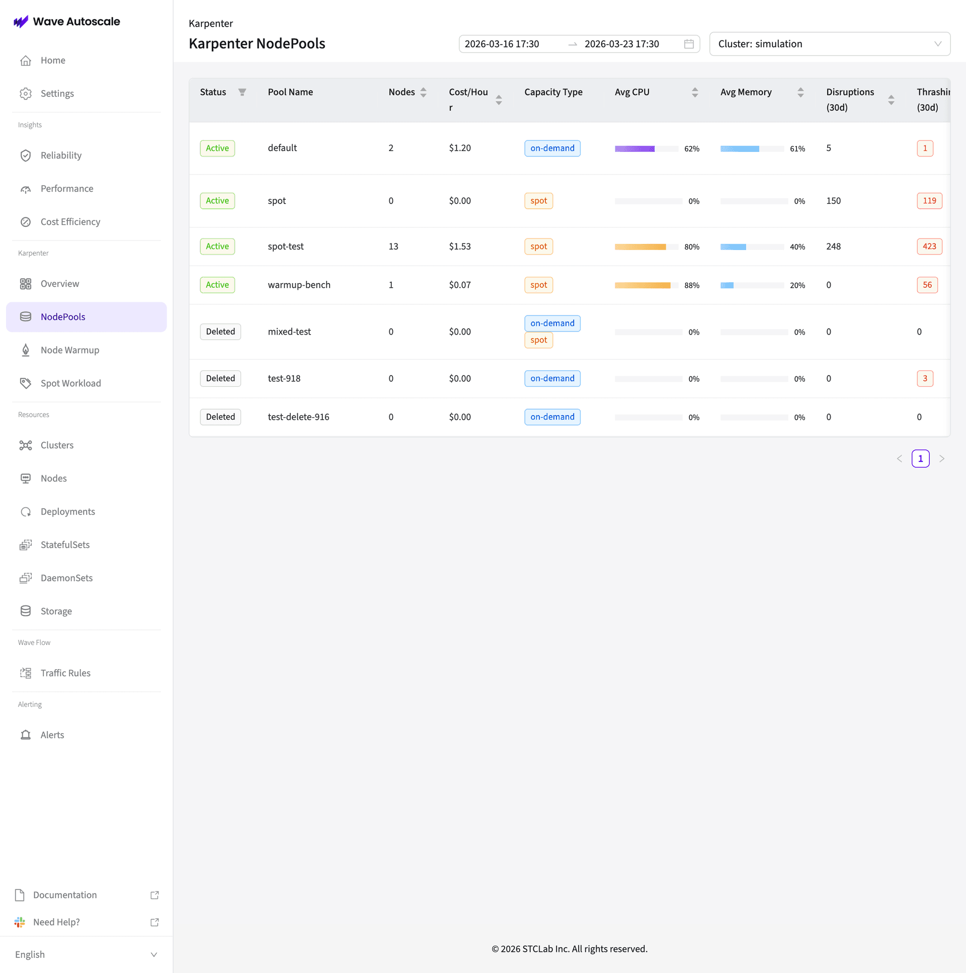The image size is (966, 973).
Task: Click the Traffic Rules icon
Action: click(x=26, y=673)
